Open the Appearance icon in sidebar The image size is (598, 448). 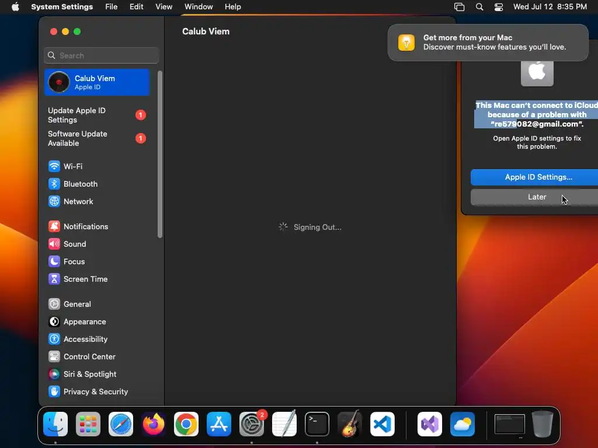click(x=54, y=322)
